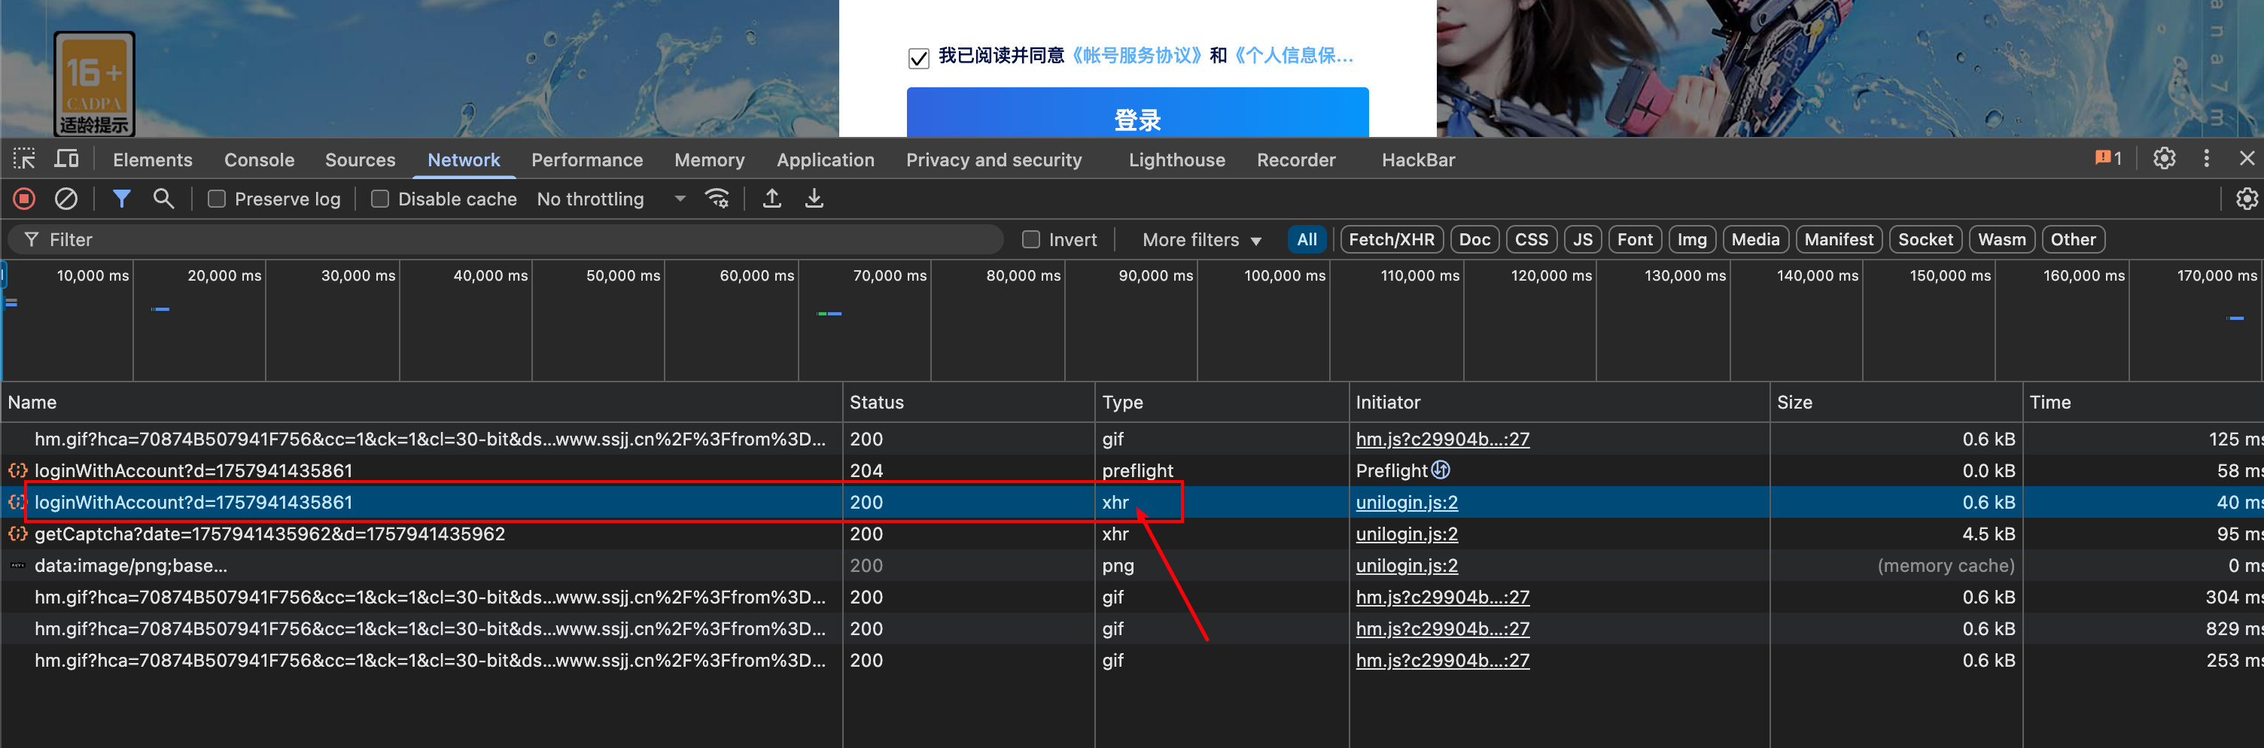Open network conditions wifi icon
This screenshot has width=2264, height=748.
click(x=717, y=199)
